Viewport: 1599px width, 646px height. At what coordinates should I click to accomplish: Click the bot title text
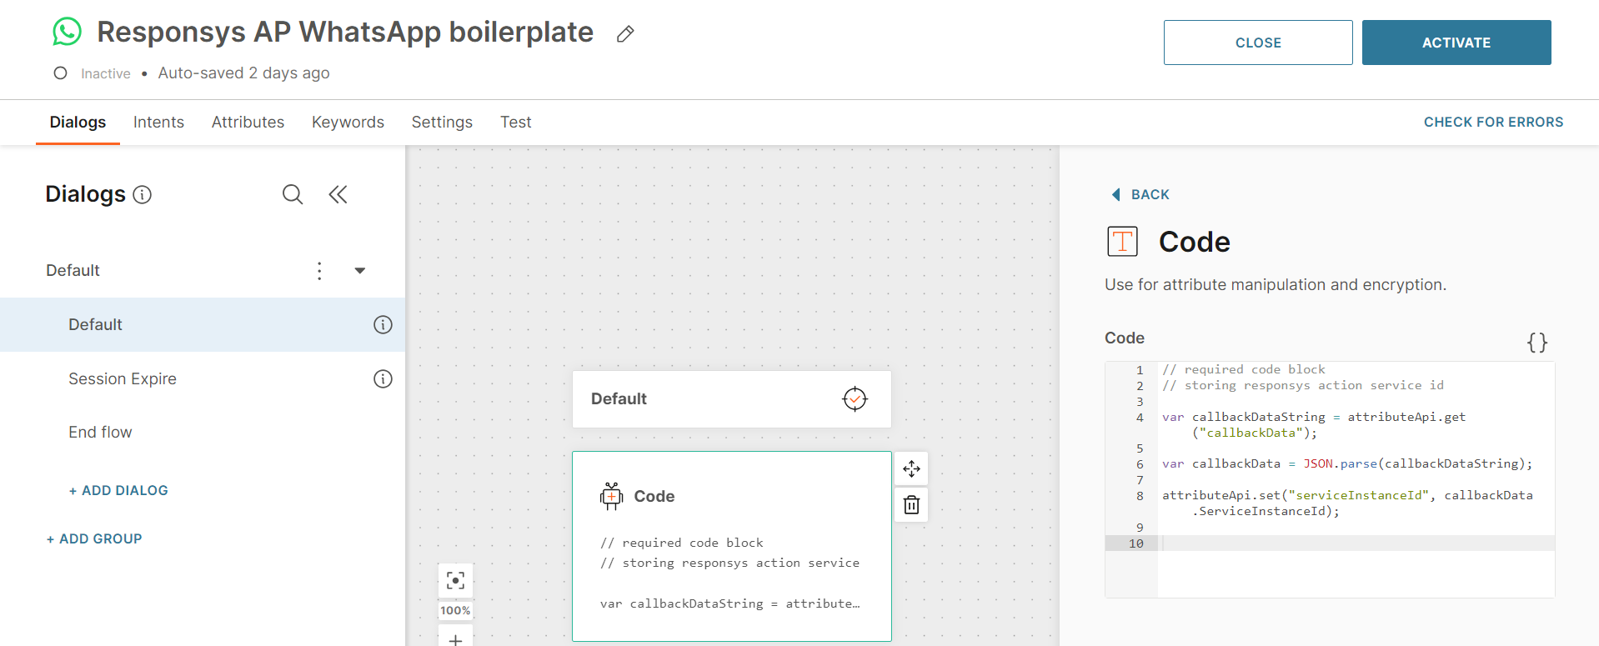(345, 32)
